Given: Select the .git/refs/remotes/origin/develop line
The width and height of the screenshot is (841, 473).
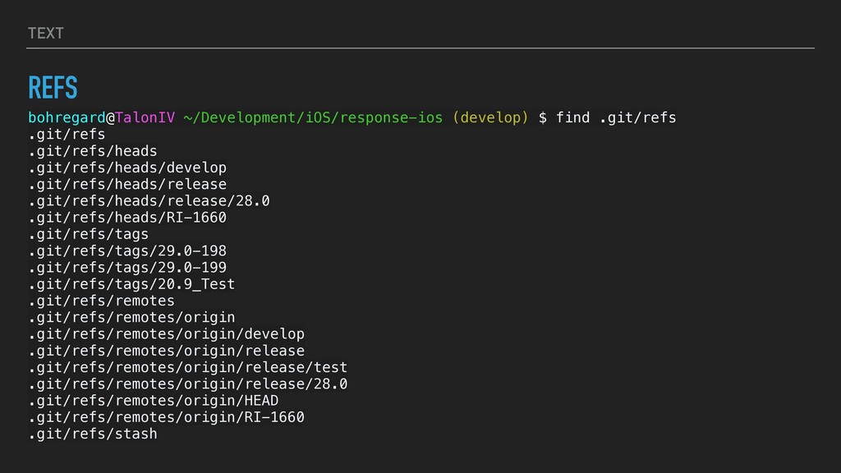Looking at the screenshot, I should (x=165, y=334).
